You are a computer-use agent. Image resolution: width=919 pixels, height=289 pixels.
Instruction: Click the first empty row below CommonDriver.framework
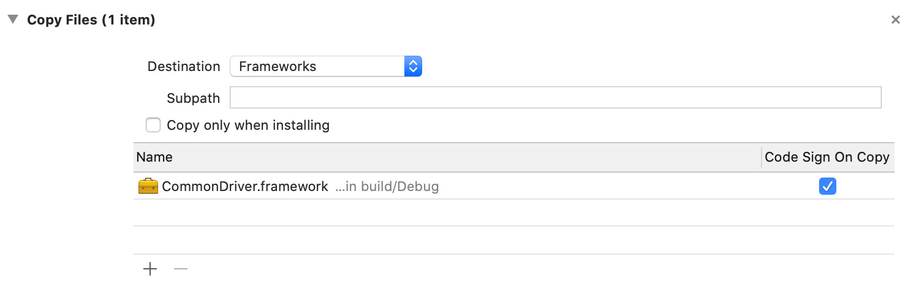pos(513,212)
